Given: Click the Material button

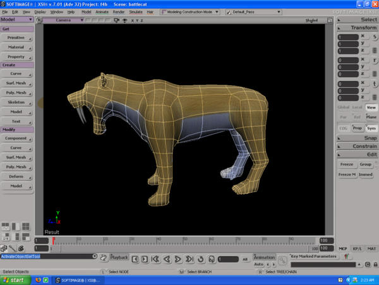Looking at the screenshot, I should point(17,47).
